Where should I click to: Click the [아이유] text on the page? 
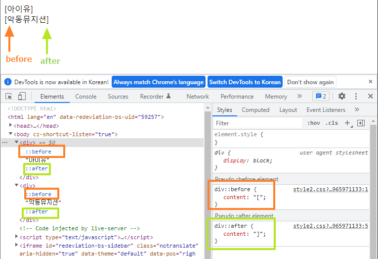pyautogui.click(x=19, y=9)
